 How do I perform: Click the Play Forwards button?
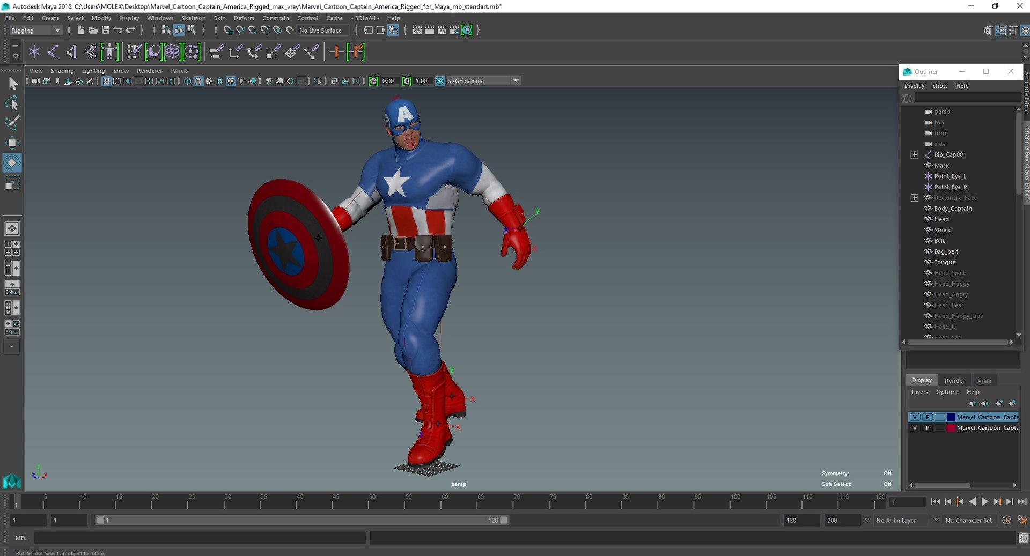(x=985, y=502)
